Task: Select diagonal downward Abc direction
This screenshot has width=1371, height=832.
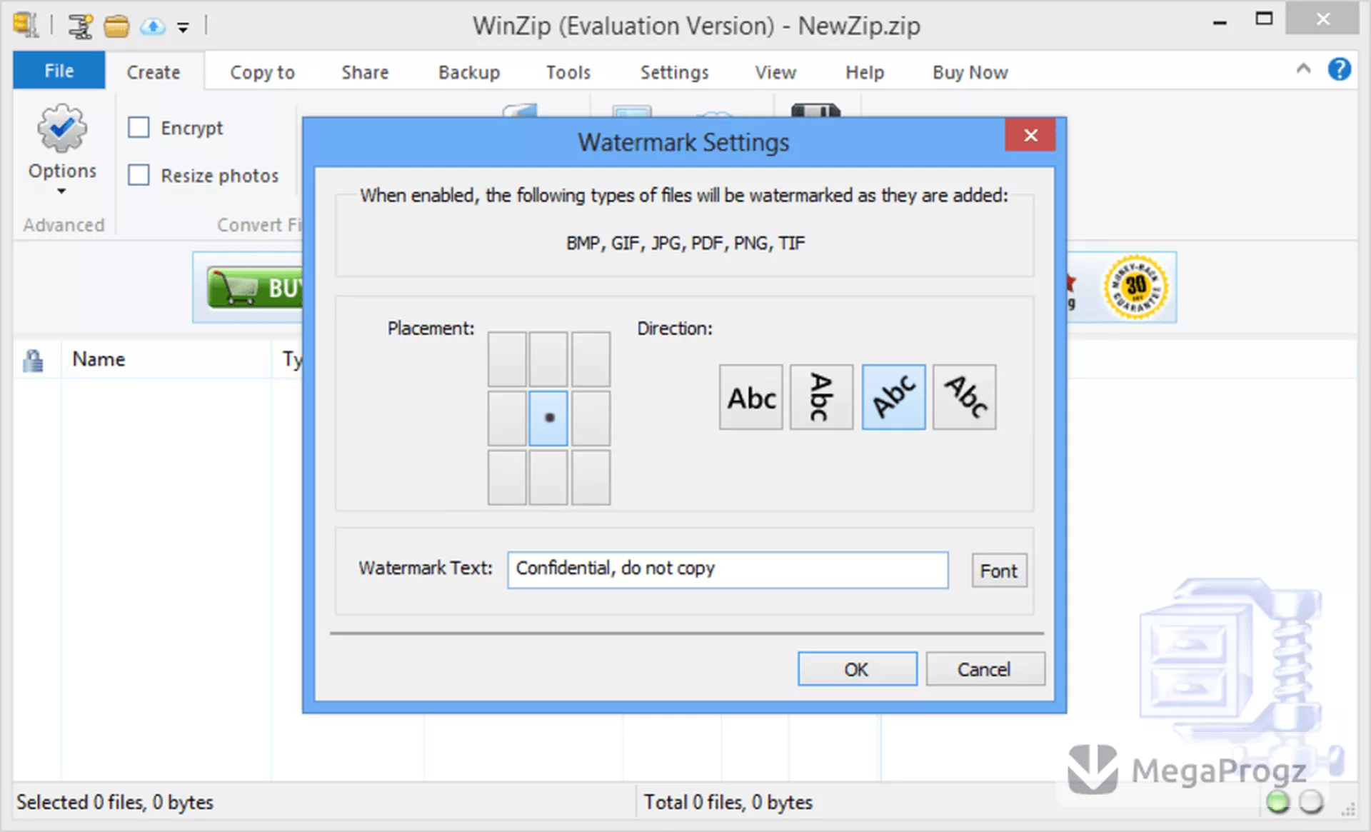Action: click(x=964, y=397)
